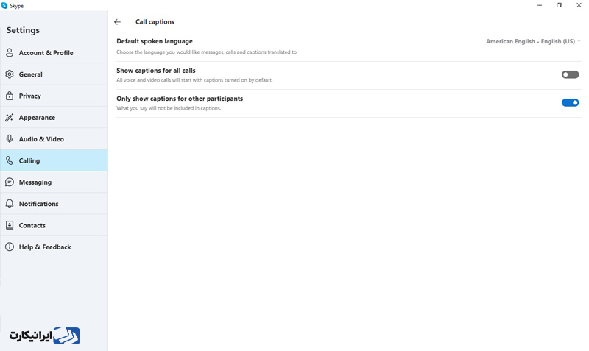Click the Call captions heading
The height and width of the screenshot is (351, 589).
click(x=155, y=22)
